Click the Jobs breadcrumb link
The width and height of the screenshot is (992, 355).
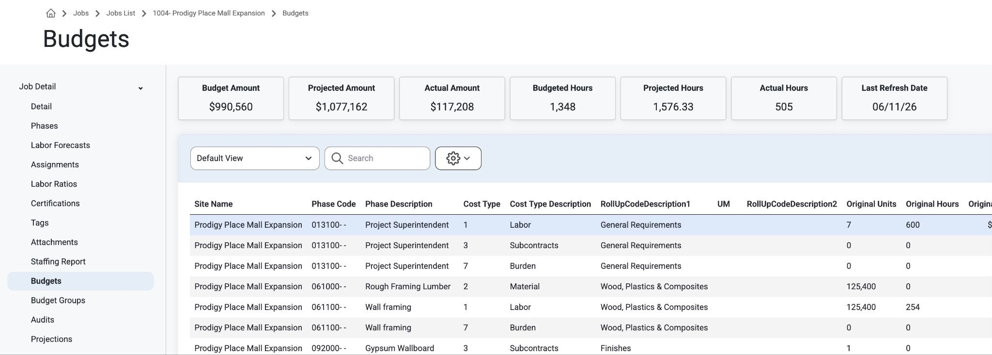pos(81,13)
